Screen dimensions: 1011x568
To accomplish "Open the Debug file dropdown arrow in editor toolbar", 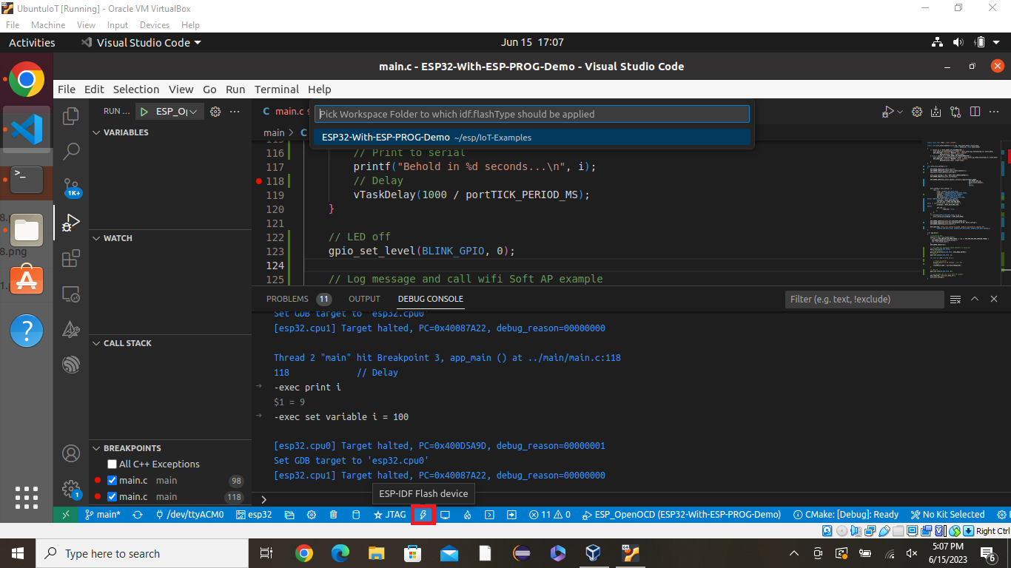I will 900,112.
